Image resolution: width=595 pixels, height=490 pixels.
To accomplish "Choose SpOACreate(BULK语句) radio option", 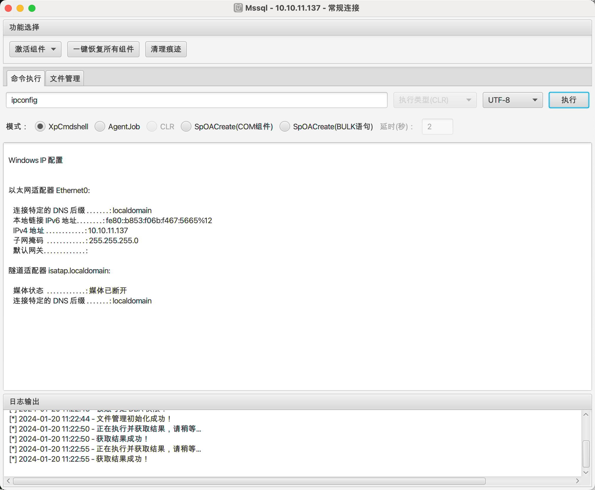I will (x=285, y=127).
